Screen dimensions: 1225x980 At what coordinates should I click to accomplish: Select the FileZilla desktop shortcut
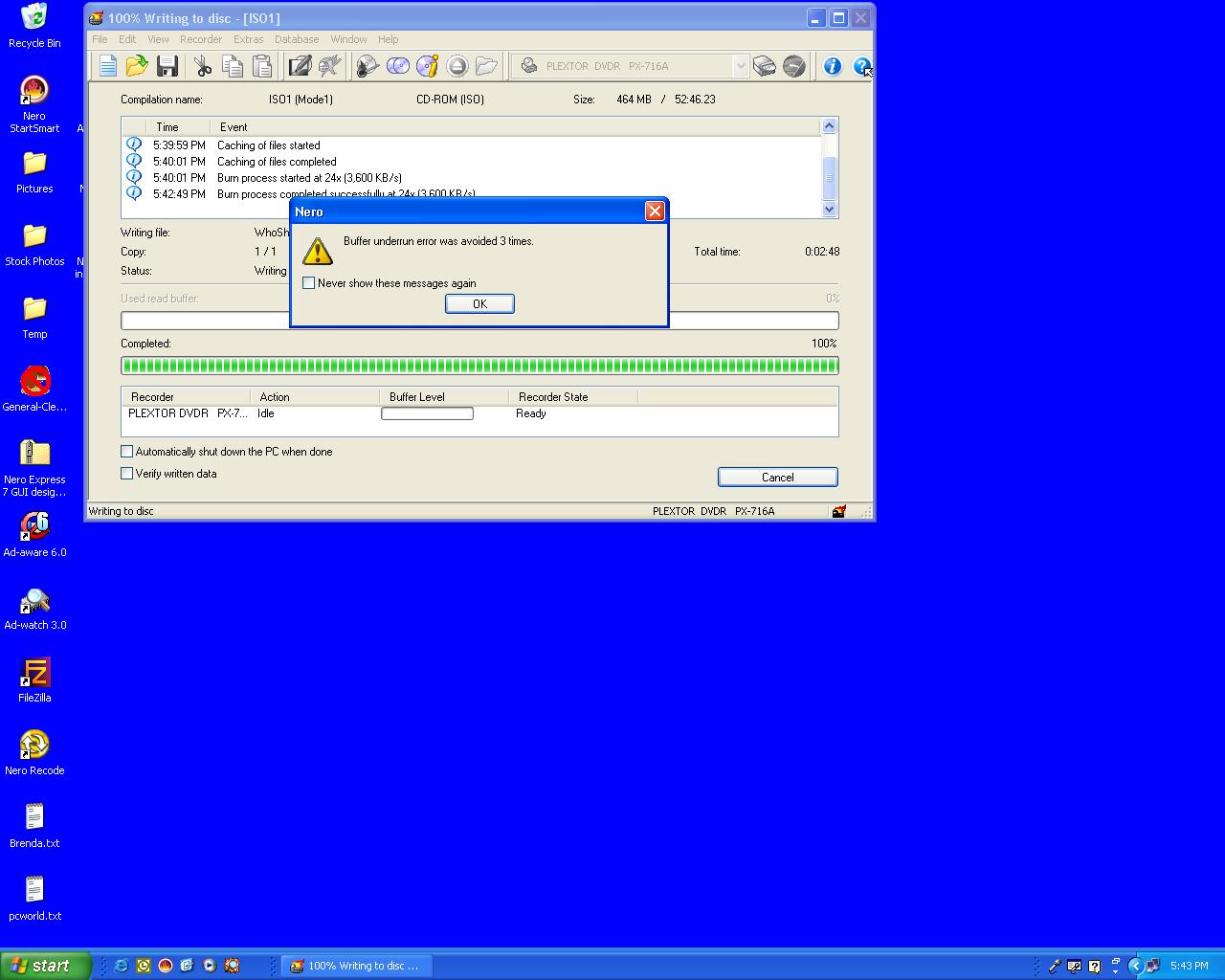pos(34,680)
